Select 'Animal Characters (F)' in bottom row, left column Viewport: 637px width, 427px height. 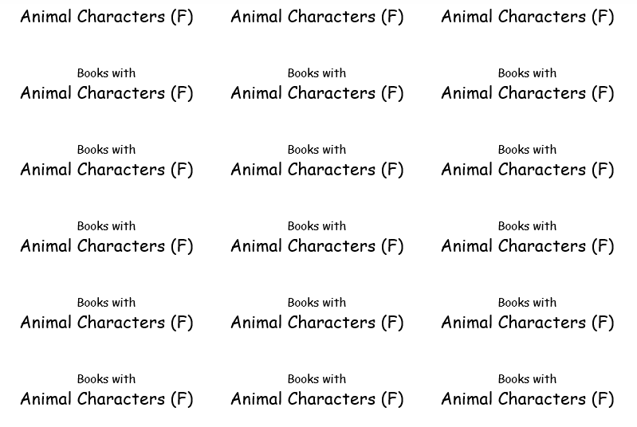tap(106, 399)
